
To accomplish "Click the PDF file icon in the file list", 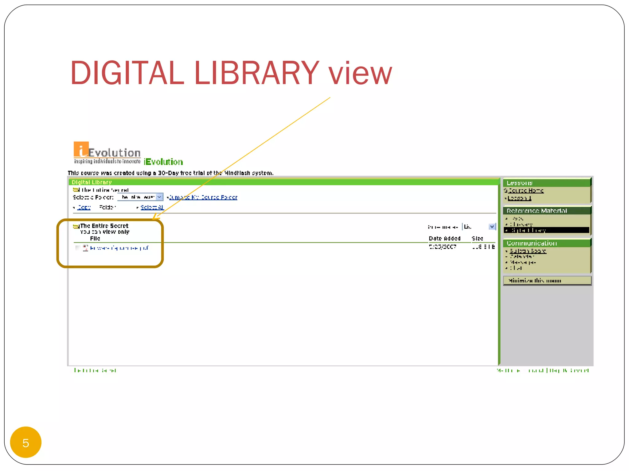I will 85,248.
